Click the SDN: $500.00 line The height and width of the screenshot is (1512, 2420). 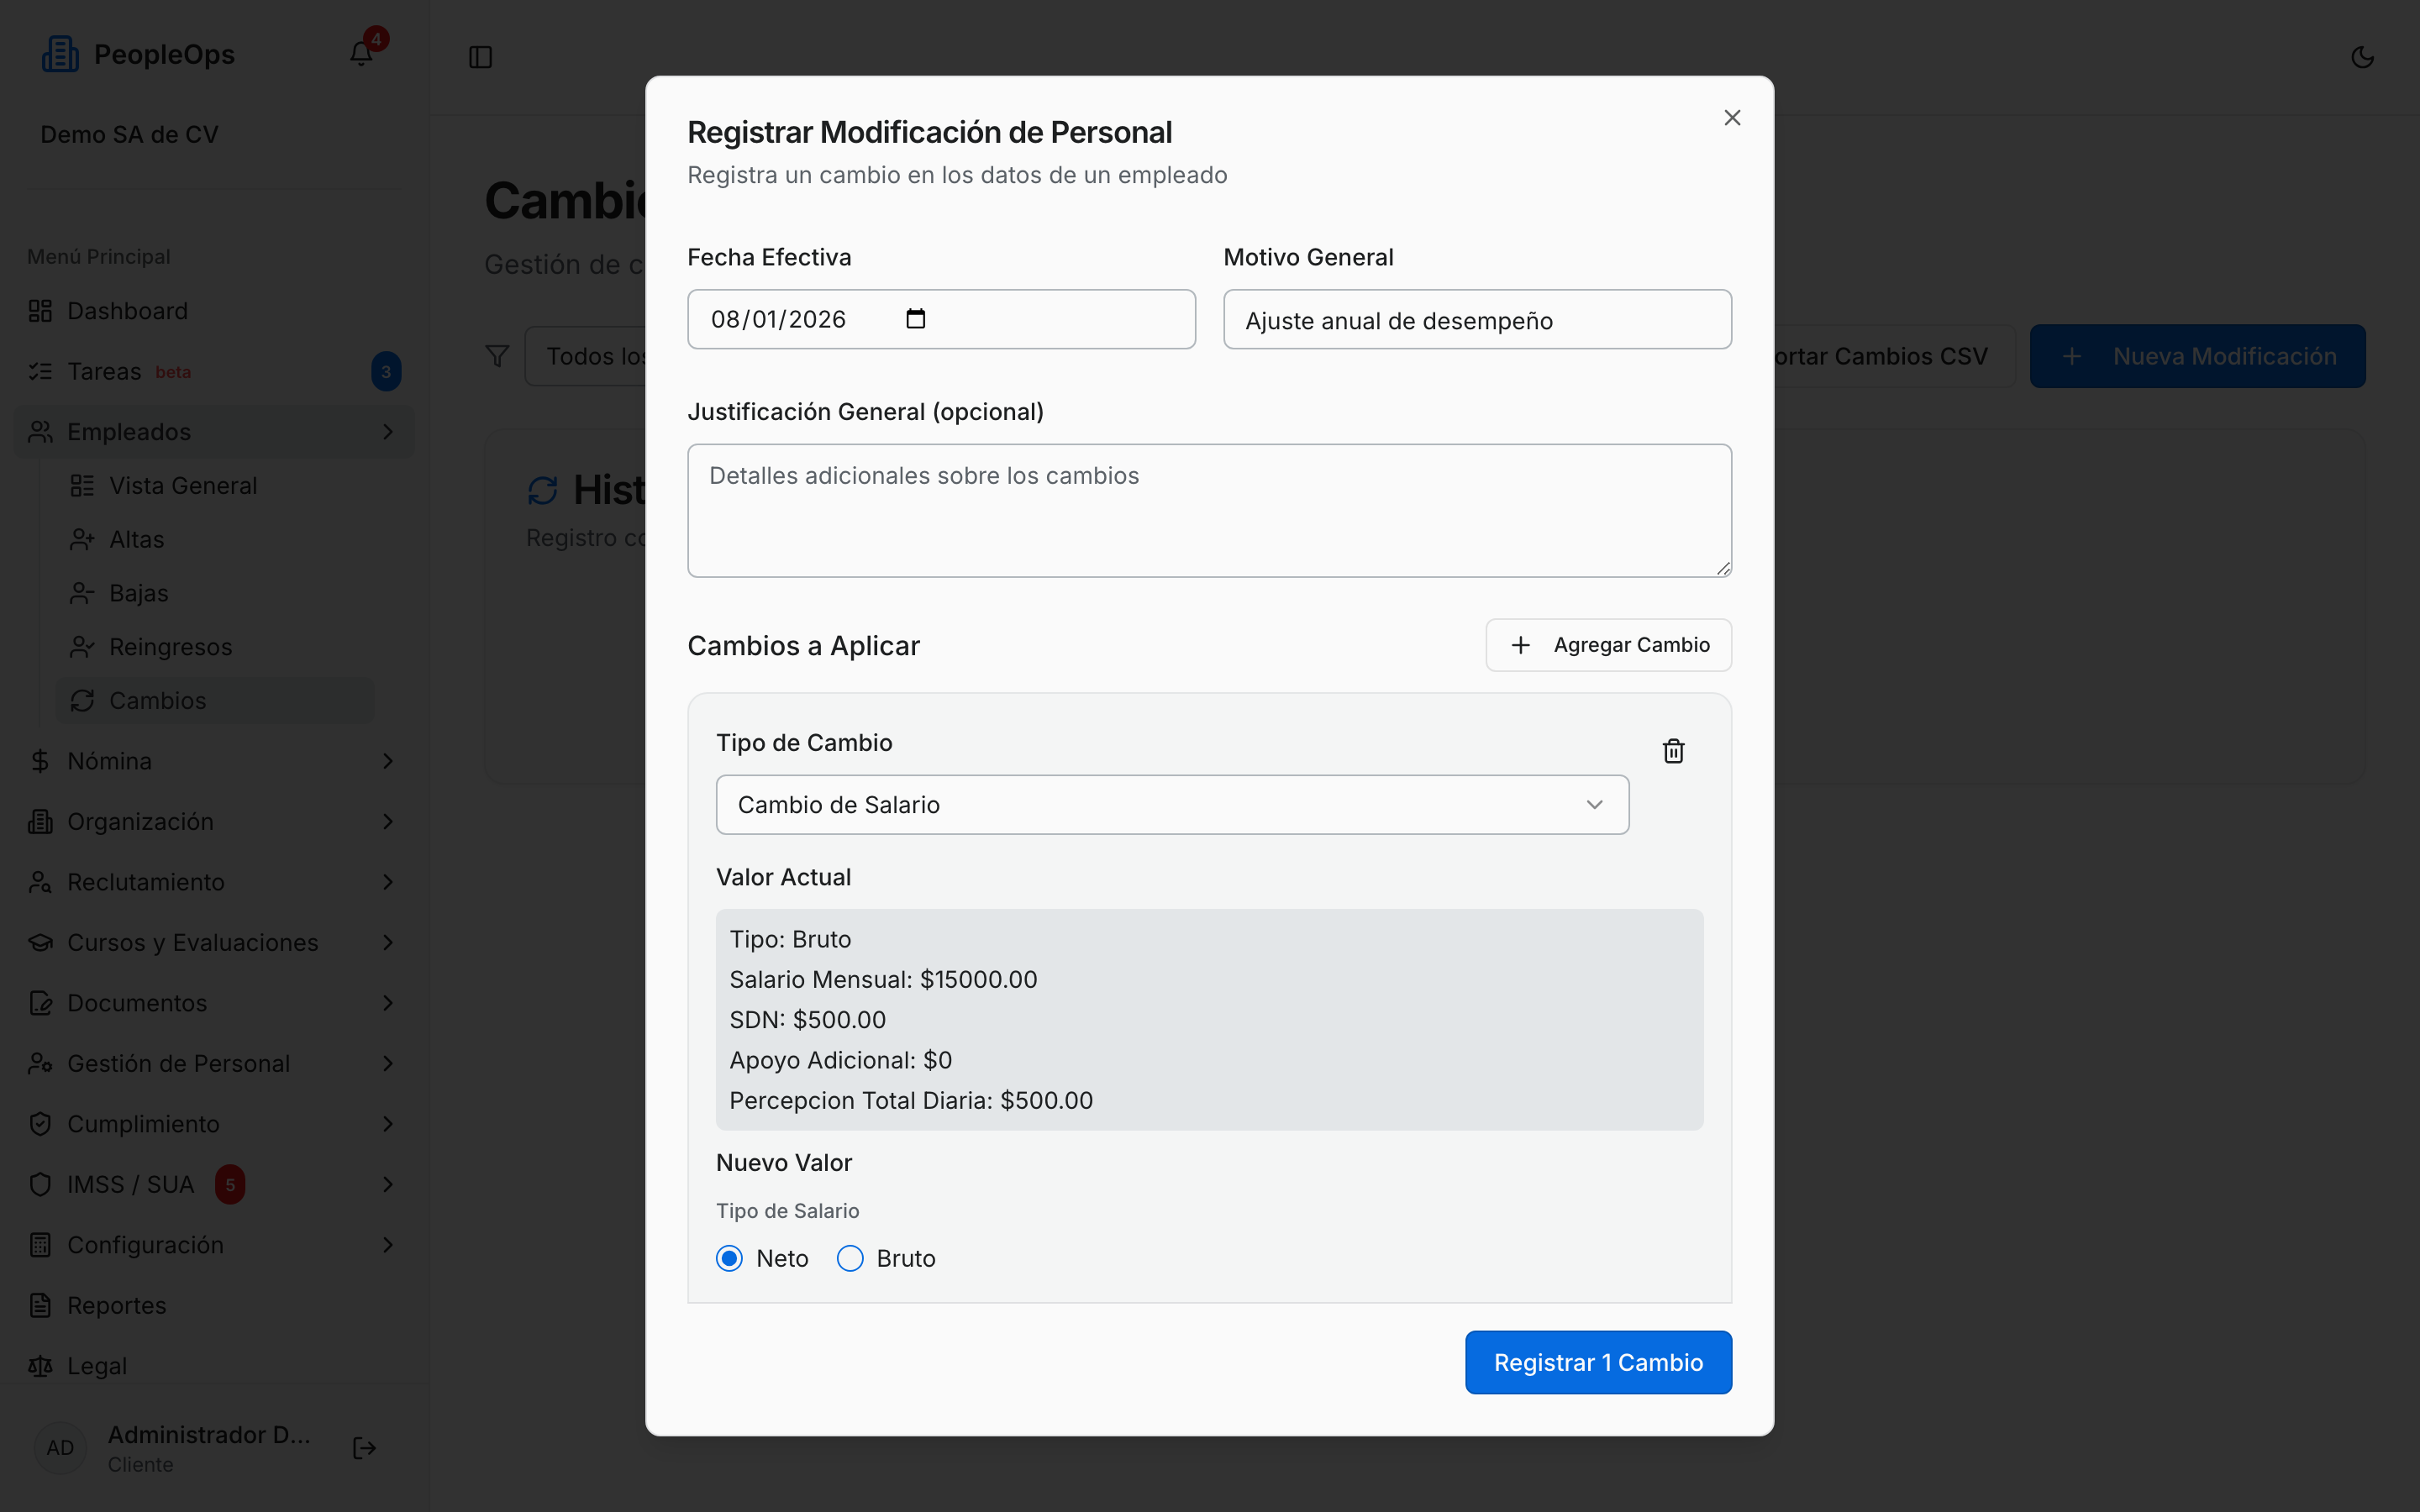807,1020
